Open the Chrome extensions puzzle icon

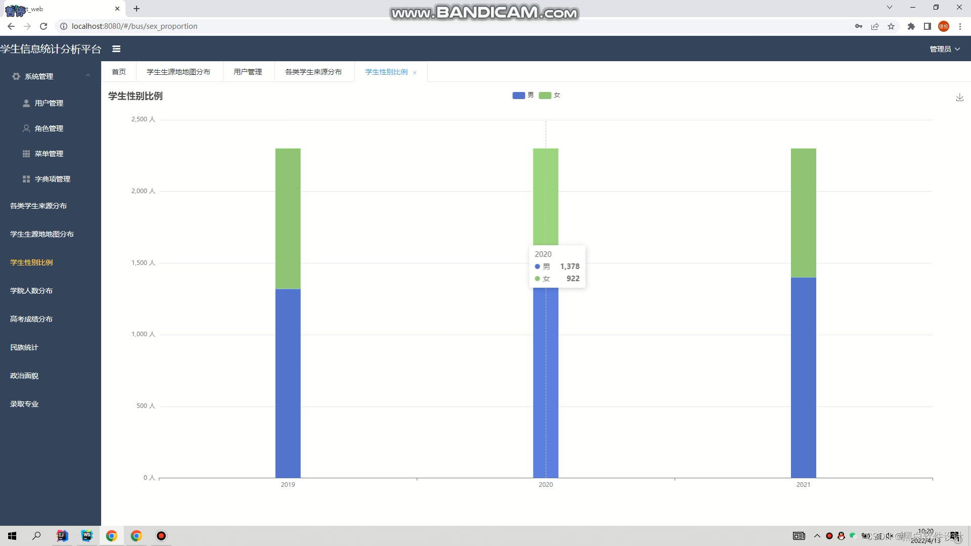pos(911,26)
